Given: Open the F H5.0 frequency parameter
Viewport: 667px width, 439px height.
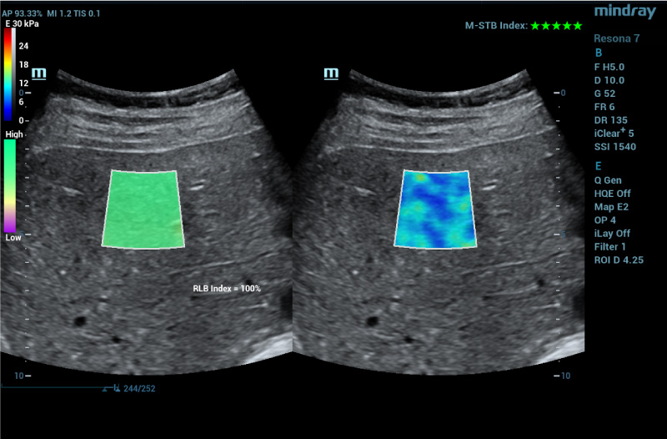Looking at the screenshot, I should click(x=613, y=67).
